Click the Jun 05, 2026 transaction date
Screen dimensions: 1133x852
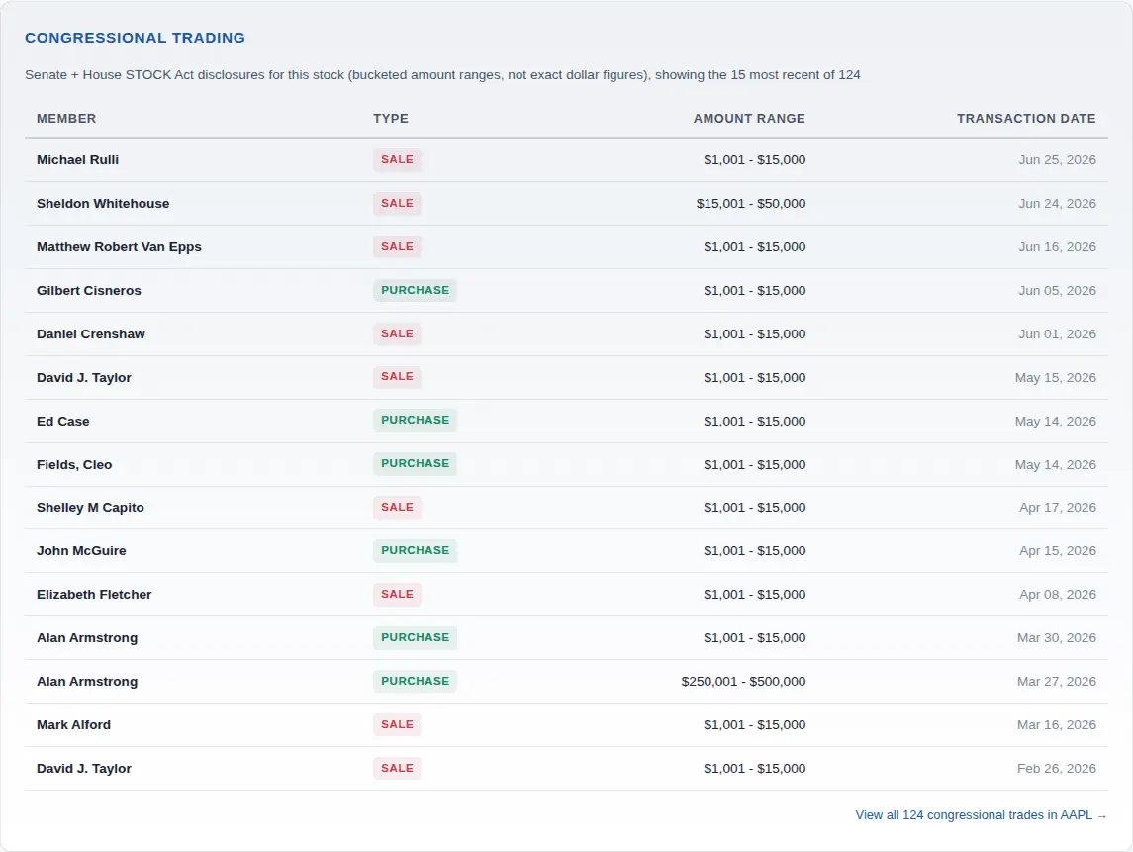tap(1057, 291)
